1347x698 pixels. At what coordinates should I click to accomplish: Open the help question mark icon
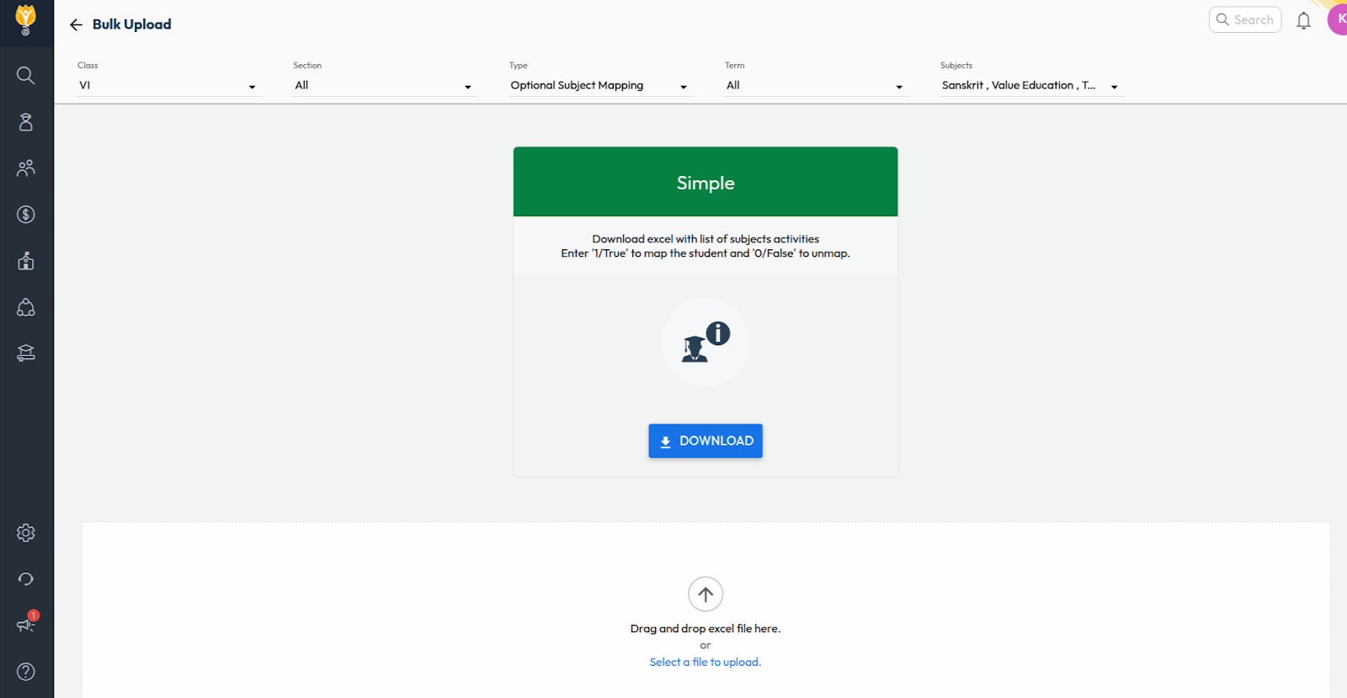point(26,671)
